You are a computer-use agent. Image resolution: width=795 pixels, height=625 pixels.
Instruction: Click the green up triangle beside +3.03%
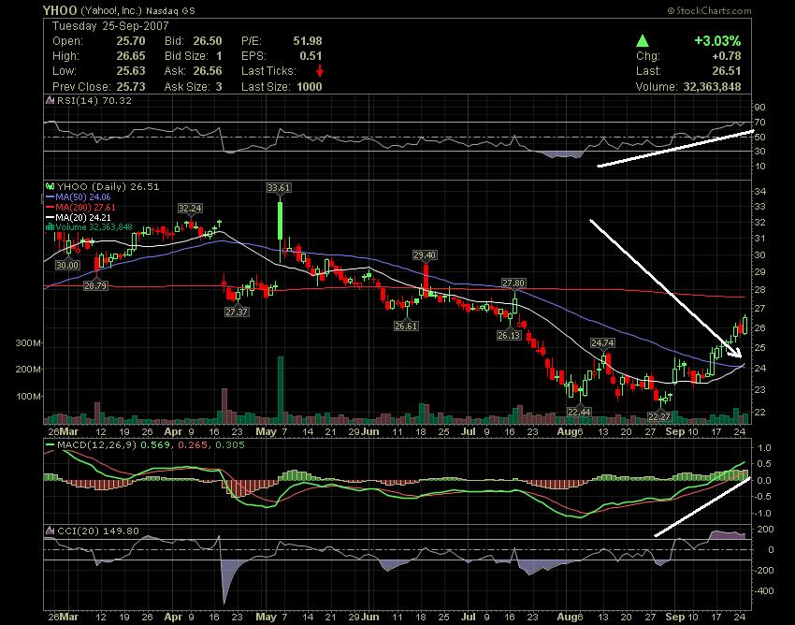tap(643, 40)
